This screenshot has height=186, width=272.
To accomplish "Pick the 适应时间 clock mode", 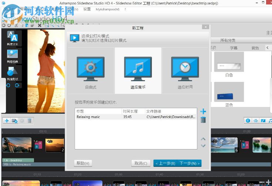I will (x=185, y=69).
